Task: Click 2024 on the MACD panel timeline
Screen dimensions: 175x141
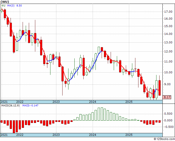Action: pos(93,135)
